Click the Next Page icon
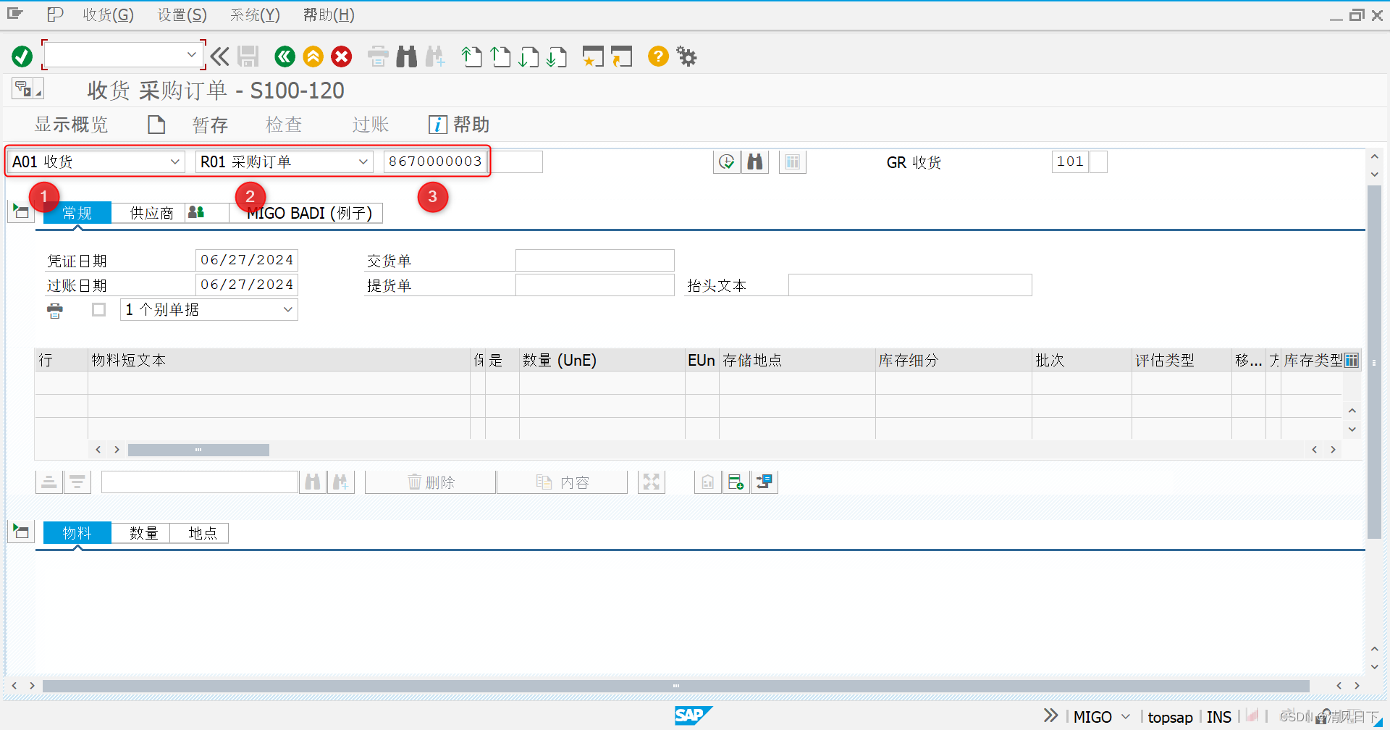 (528, 56)
